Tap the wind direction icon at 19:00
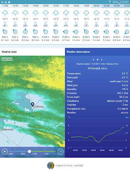130x174 pixels. (86, 32)
